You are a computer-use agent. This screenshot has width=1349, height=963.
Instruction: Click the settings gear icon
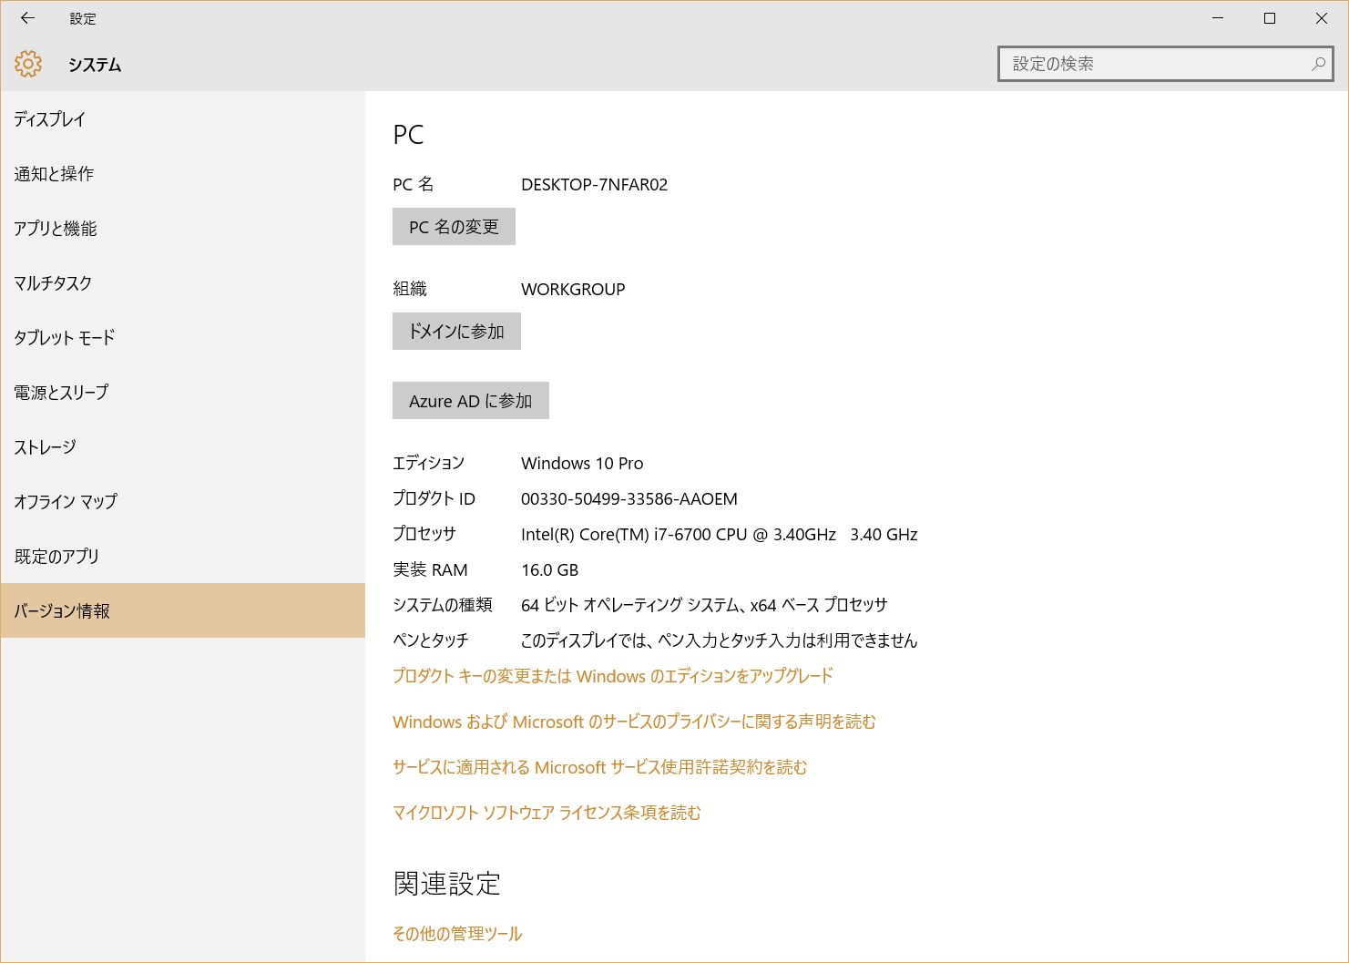pos(28,64)
